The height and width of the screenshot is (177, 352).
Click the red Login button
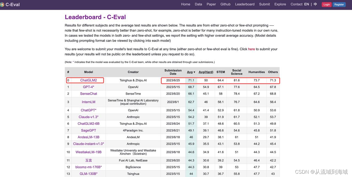tap(327, 4)
